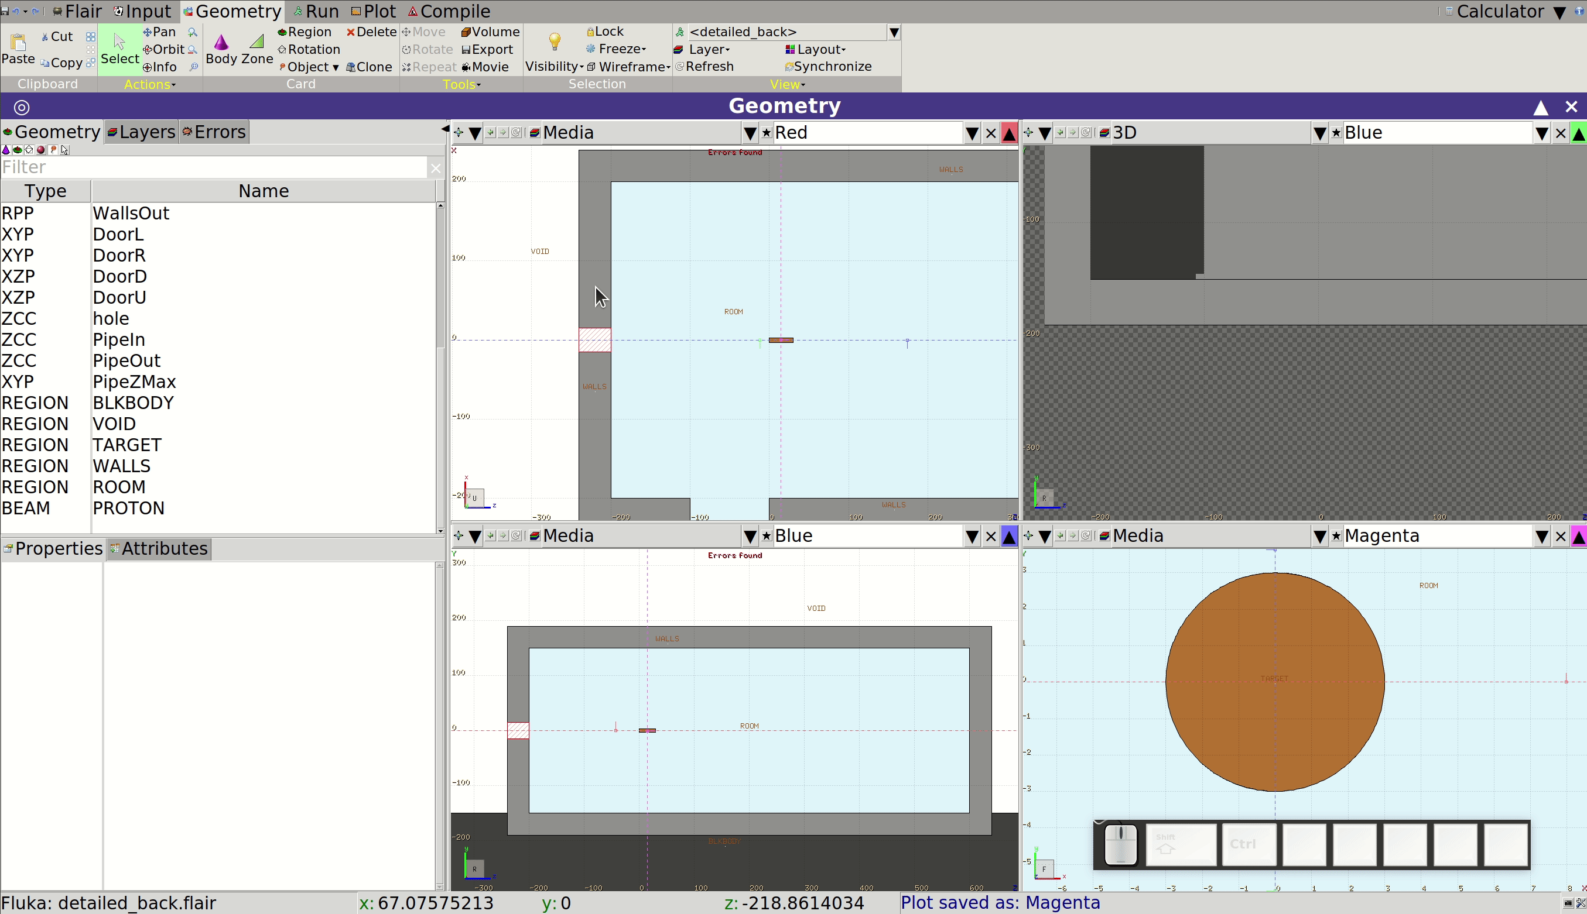
Task: Click the Refresh button
Action: (x=704, y=67)
